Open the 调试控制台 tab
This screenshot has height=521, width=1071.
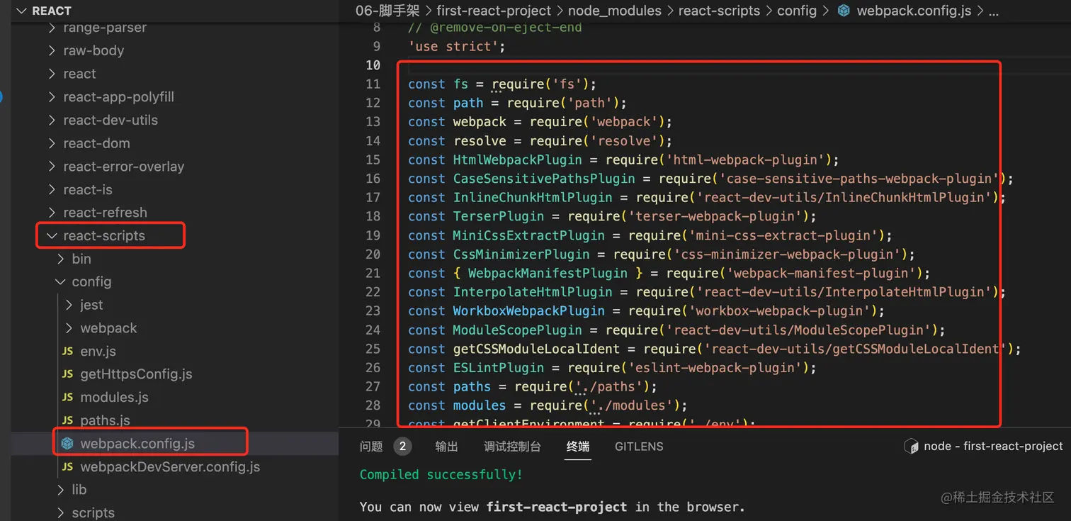[512, 447]
